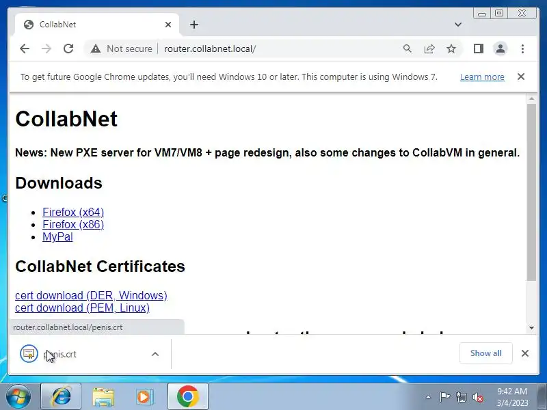Open Windows Explorer from taskbar

click(x=103, y=396)
